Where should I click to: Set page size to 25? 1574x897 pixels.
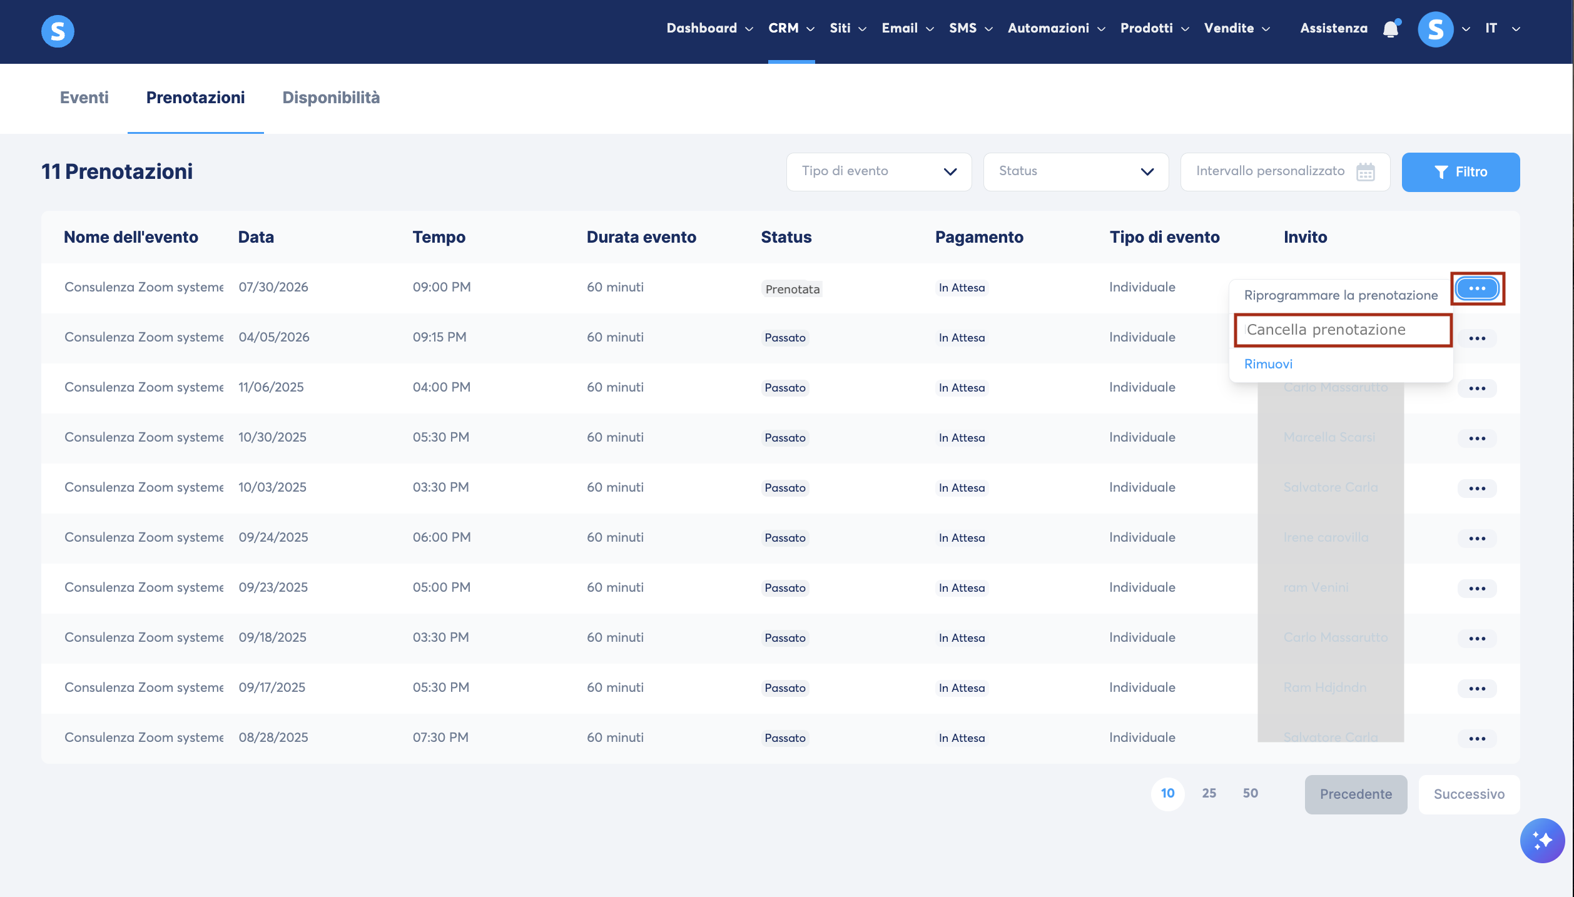[x=1209, y=793]
